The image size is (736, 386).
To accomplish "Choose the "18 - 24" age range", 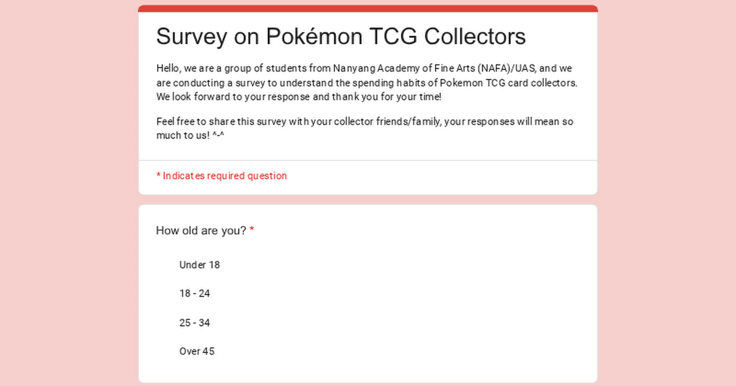I will click(x=194, y=294).
